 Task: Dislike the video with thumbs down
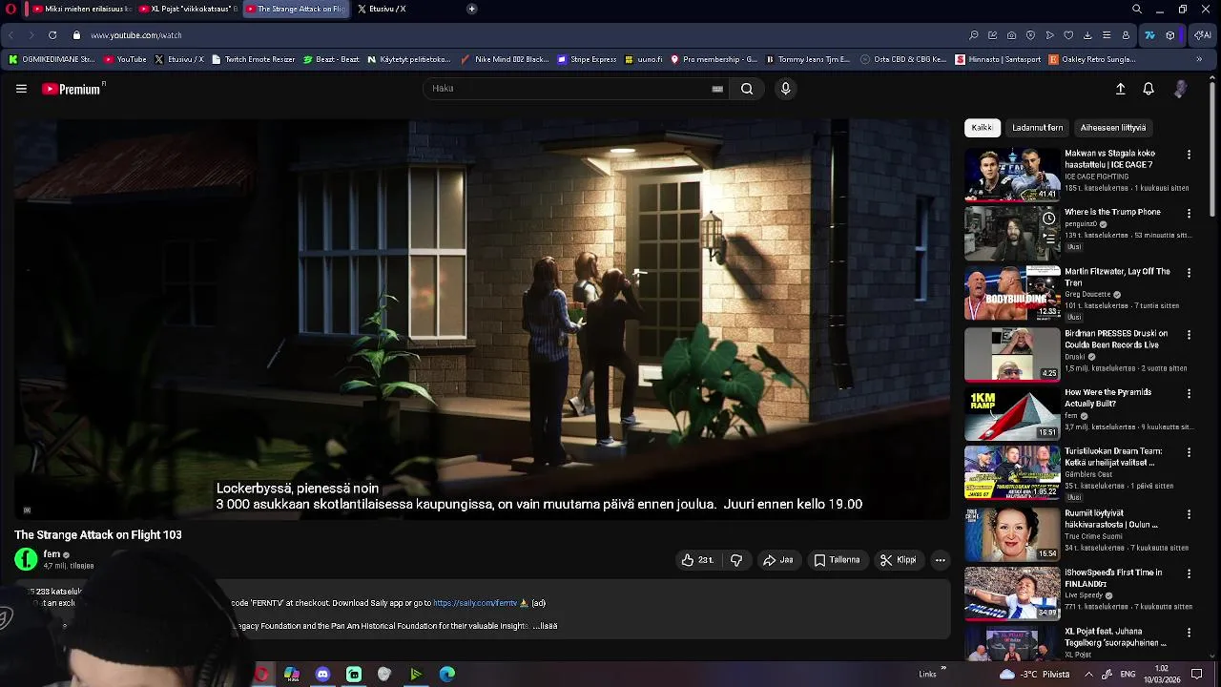[x=736, y=560]
